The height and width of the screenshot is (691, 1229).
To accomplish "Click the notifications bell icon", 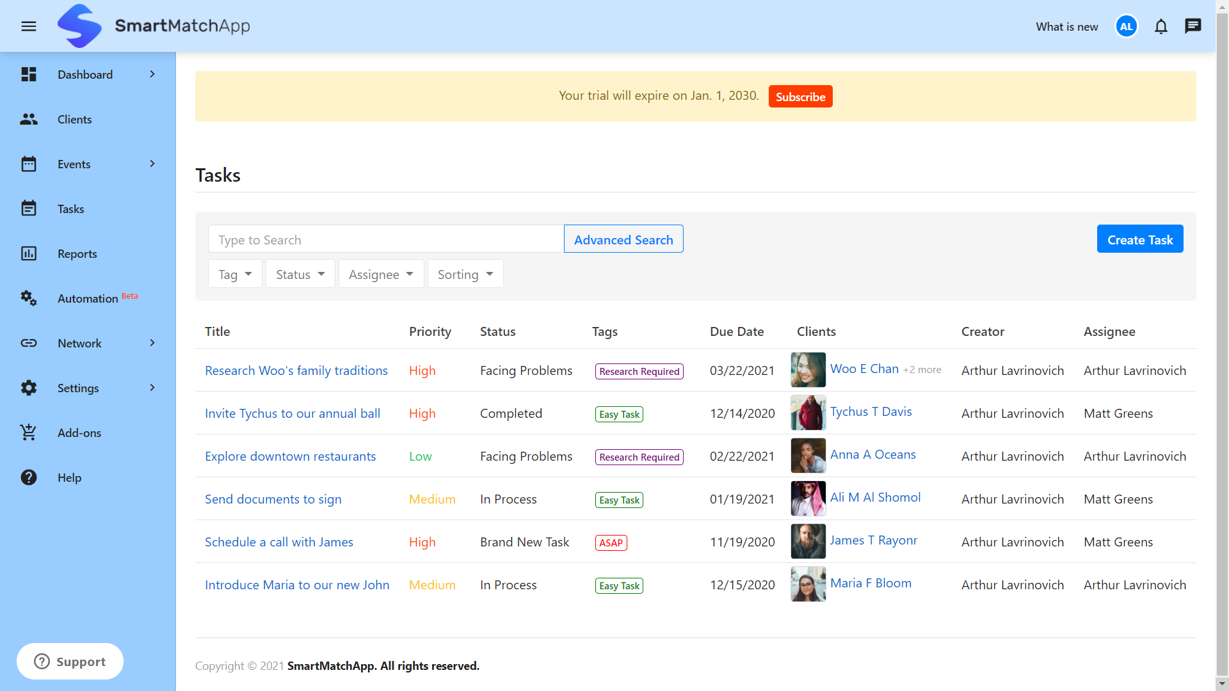I will pos(1161,26).
